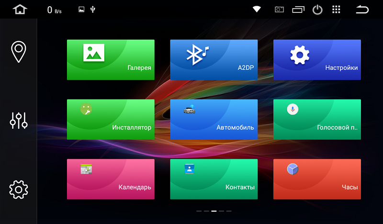Show recent apps windows icon
Screen dimensions: 383x224
298,10
